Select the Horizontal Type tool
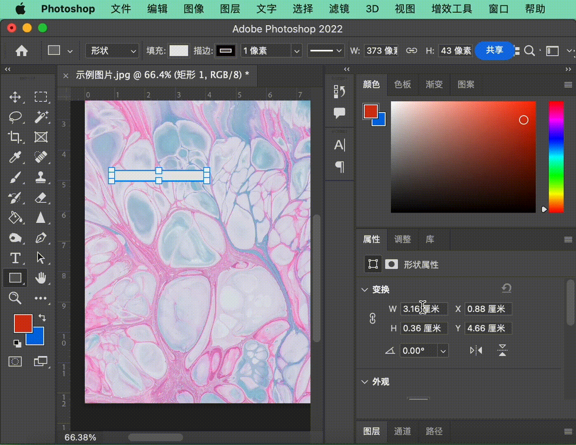 click(15, 258)
